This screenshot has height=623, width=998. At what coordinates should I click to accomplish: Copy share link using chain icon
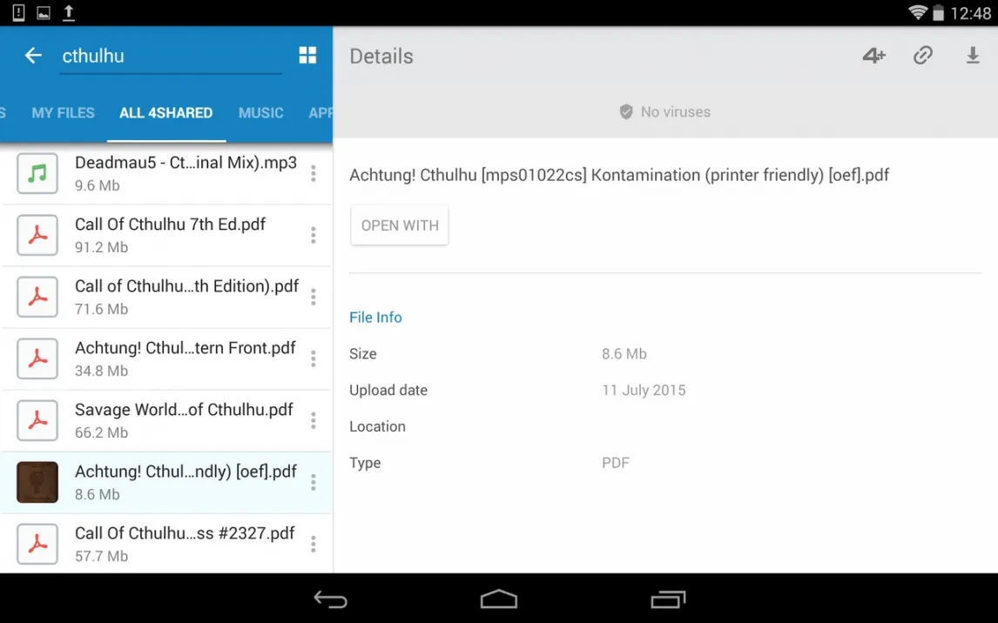[x=923, y=56]
